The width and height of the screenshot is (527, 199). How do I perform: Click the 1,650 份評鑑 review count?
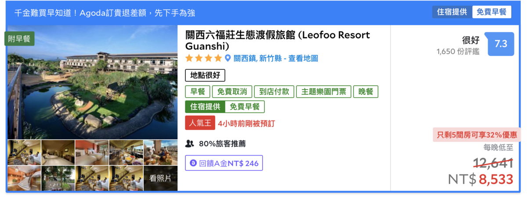point(458,52)
